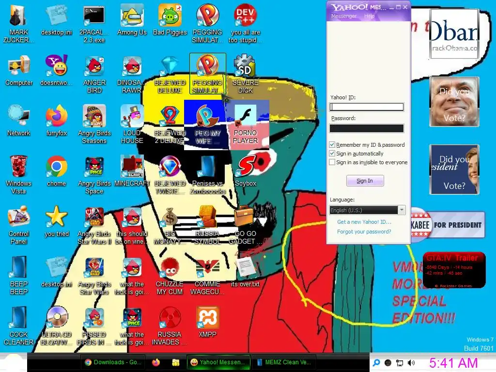Select the RUSSIA SYMBOL icon
This screenshot has width=496, height=372.
(x=207, y=226)
